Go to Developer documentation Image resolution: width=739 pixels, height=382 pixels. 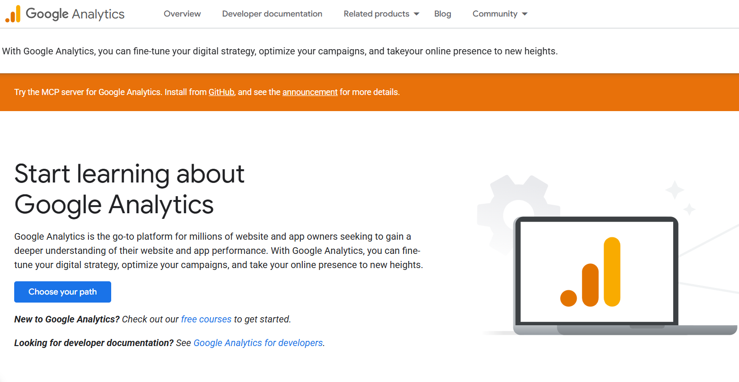(272, 14)
